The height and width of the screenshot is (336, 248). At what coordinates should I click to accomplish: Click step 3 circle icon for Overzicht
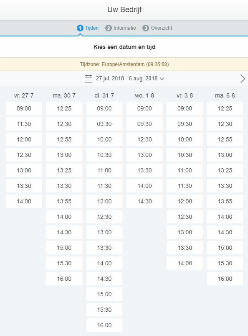[146, 28]
